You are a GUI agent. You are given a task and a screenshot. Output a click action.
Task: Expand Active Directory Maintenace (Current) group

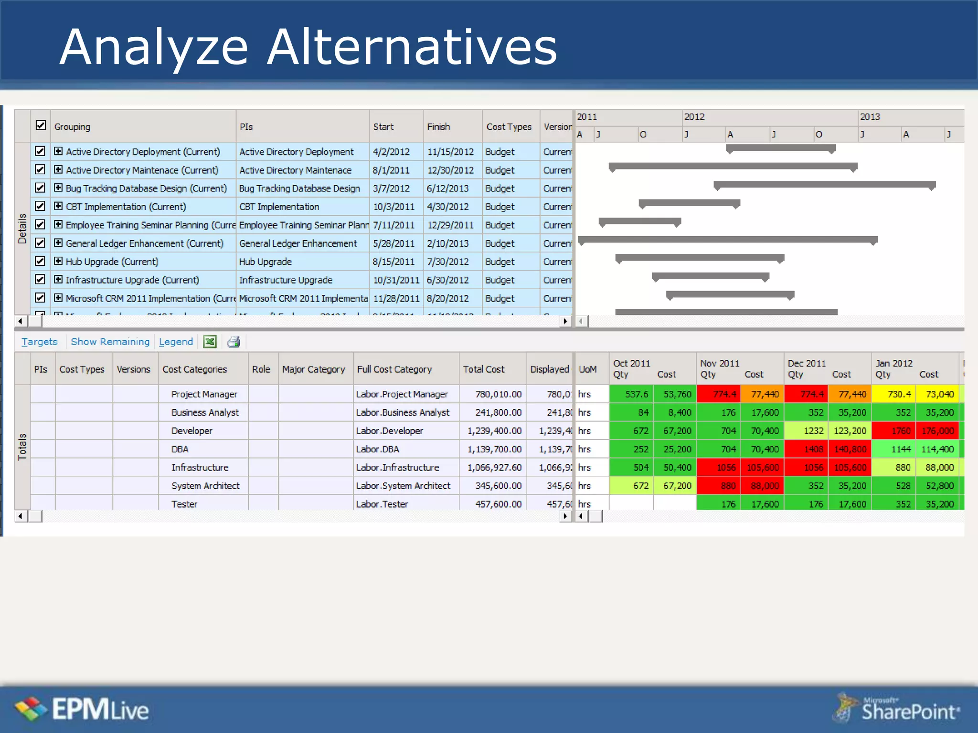tap(58, 169)
